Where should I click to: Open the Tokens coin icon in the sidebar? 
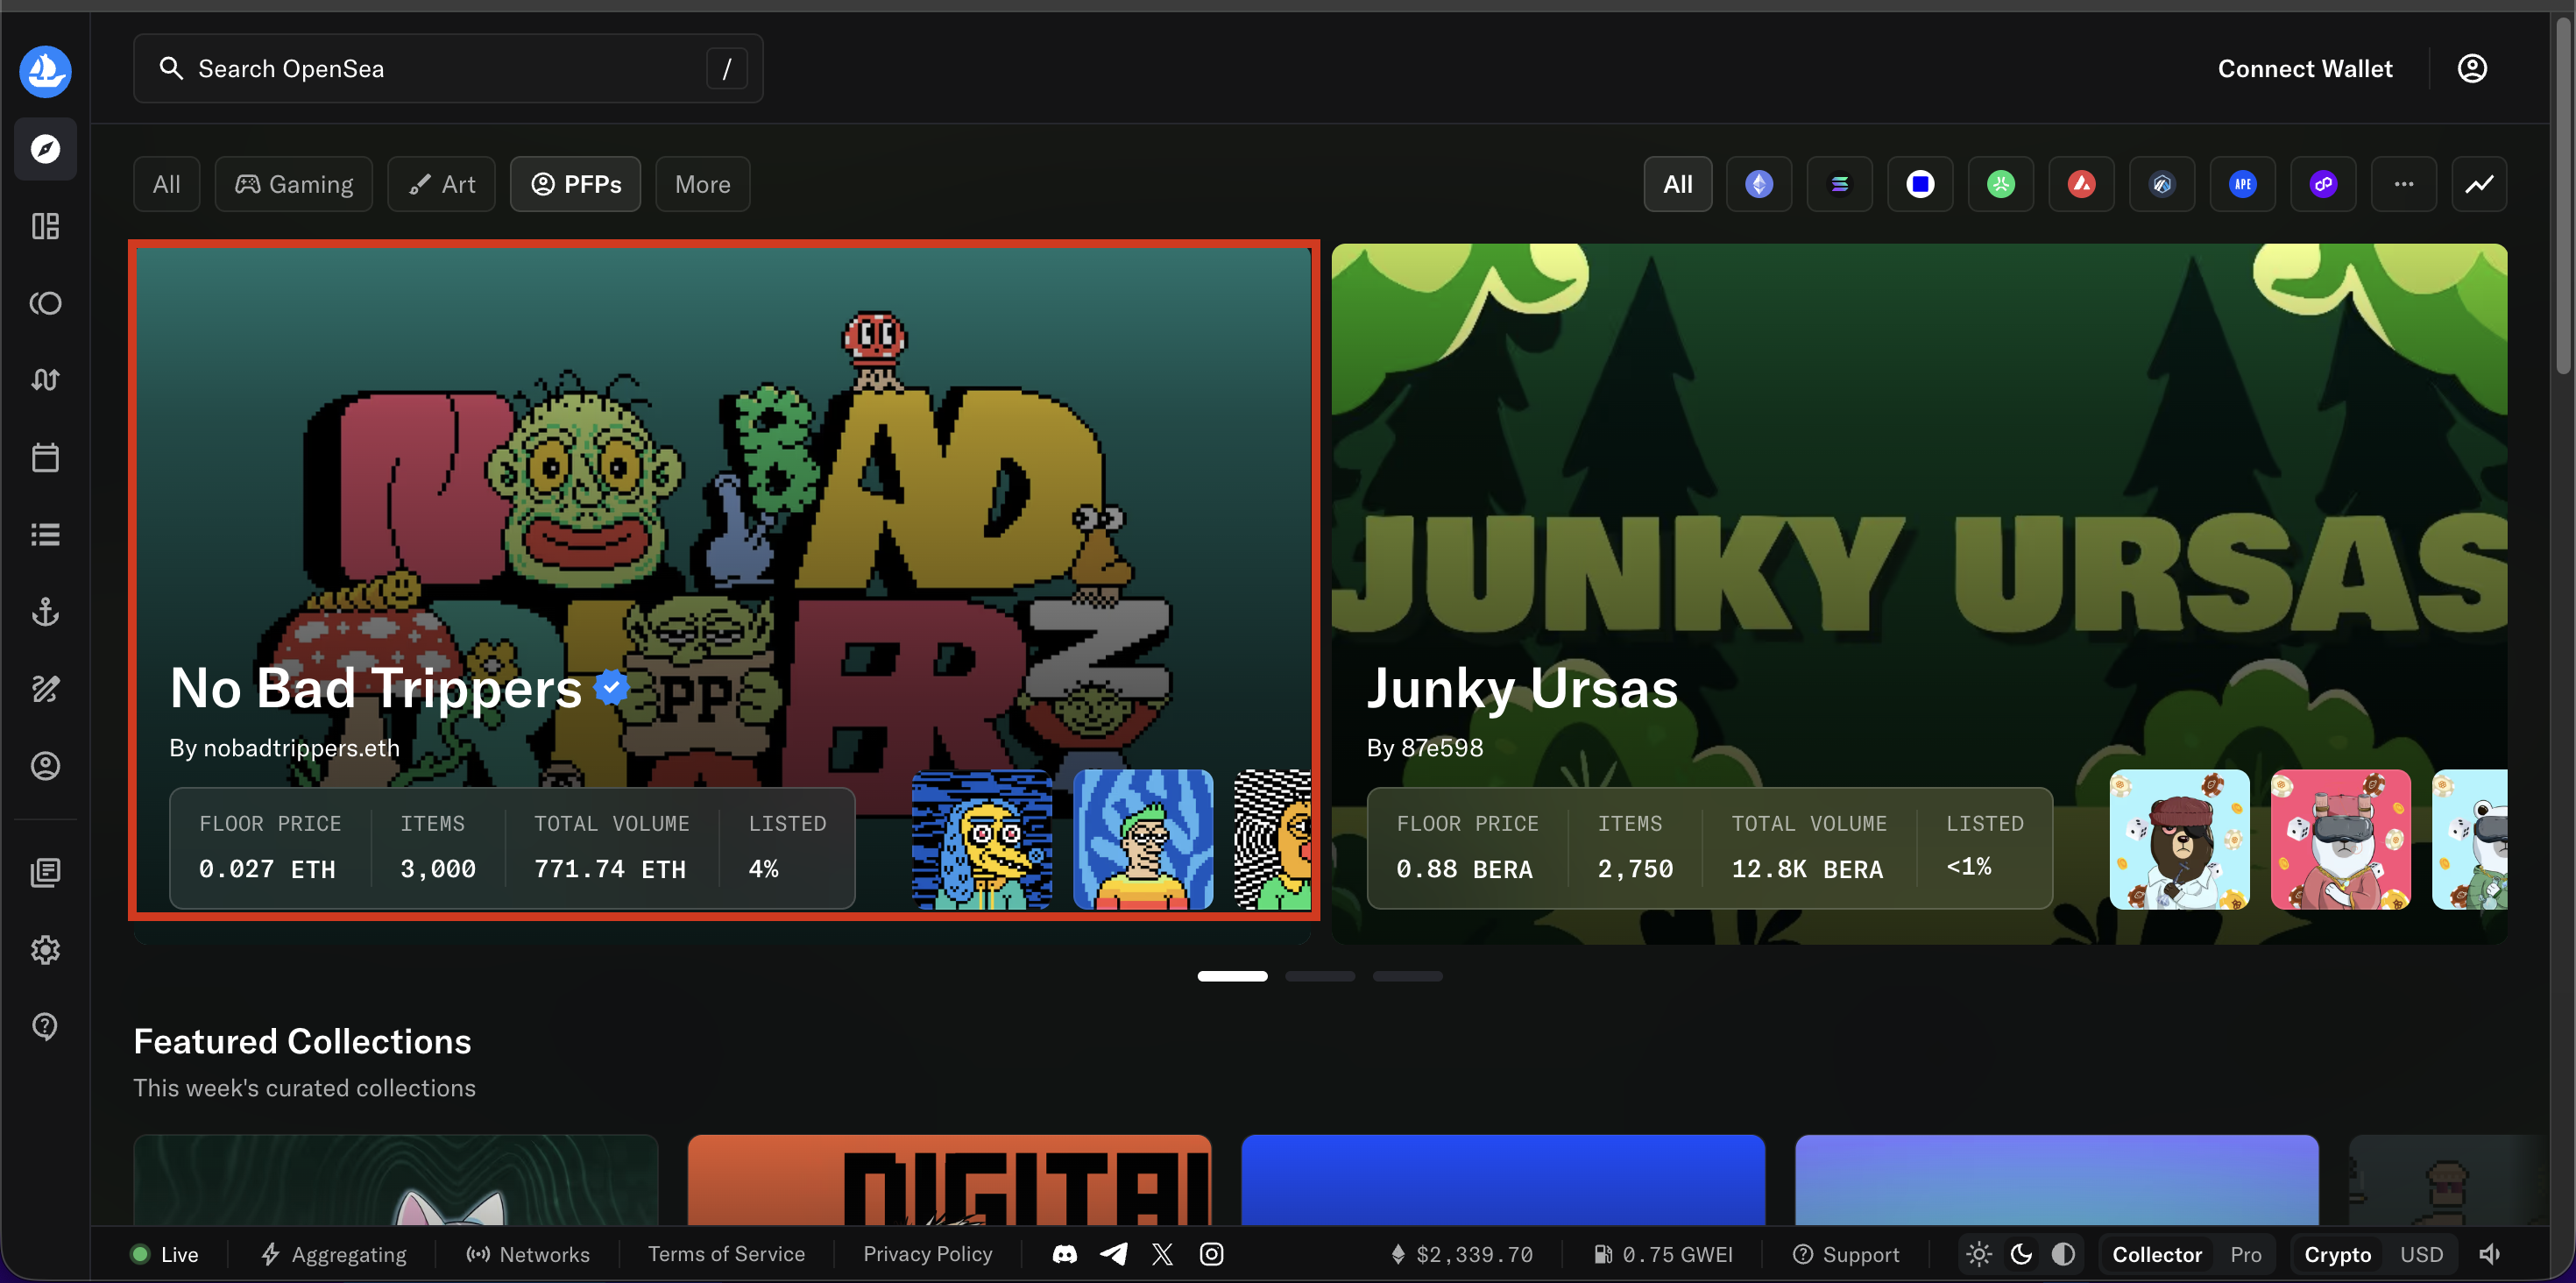(45, 303)
